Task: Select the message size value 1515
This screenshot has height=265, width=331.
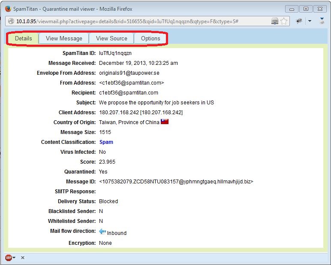Action: (105, 132)
